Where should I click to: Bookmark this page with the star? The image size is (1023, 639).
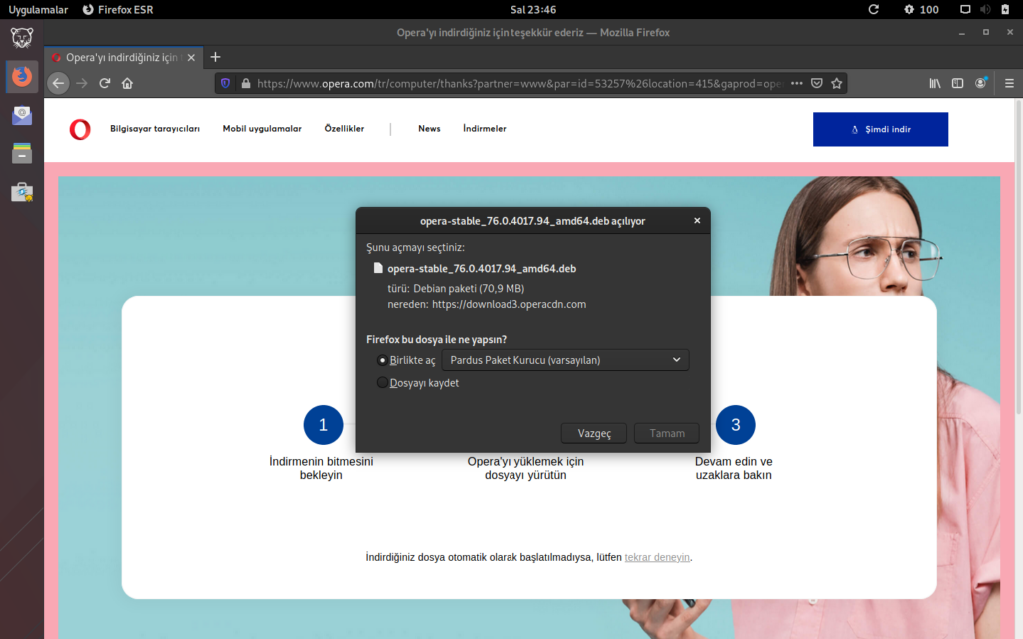(x=837, y=84)
